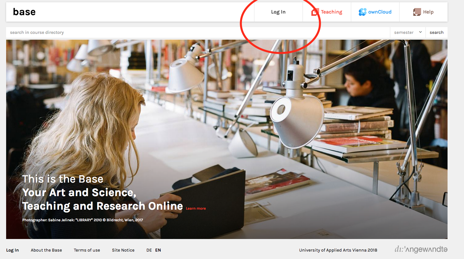This screenshot has height=259, width=464.
Task: Open Terms of use footer link
Action: 87,250
